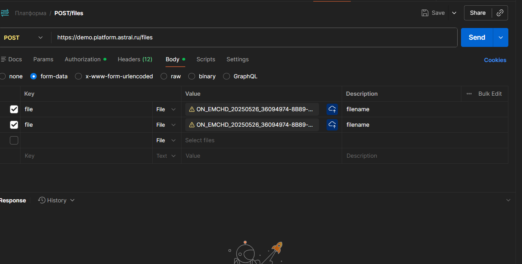Collapse the response panel chevron

coord(508,200)
